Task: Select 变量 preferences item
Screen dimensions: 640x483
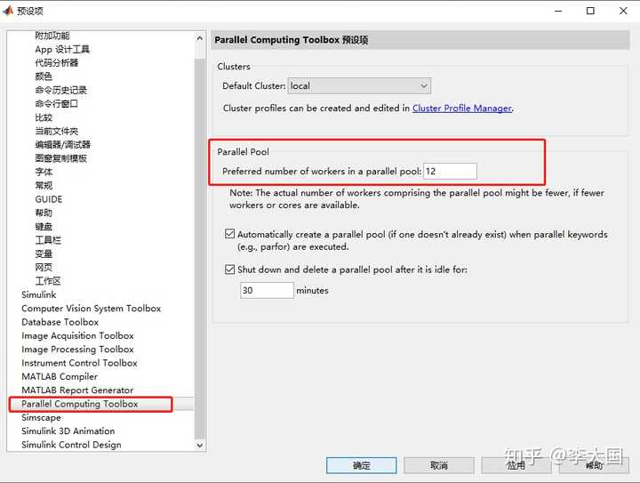Action: click(x=44, y=254)
